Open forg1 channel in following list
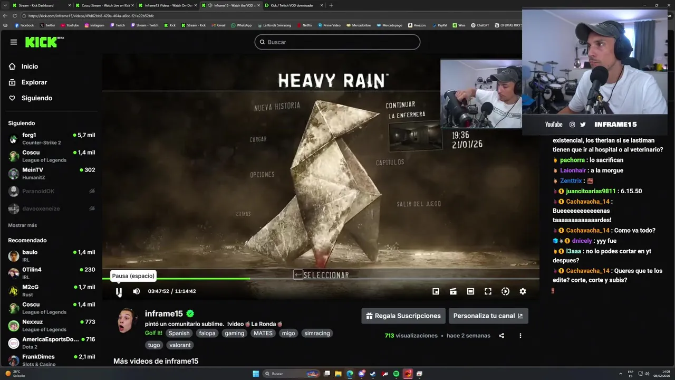Screen dimensions: 675x380 click(x=52, y=139)
